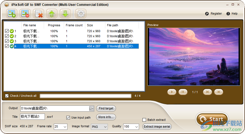Uncheck the checkbox for file 1

7,31
